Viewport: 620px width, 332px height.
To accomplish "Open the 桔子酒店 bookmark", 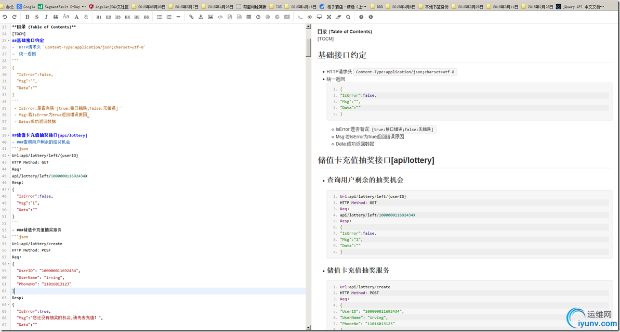I will click(343, 7).
